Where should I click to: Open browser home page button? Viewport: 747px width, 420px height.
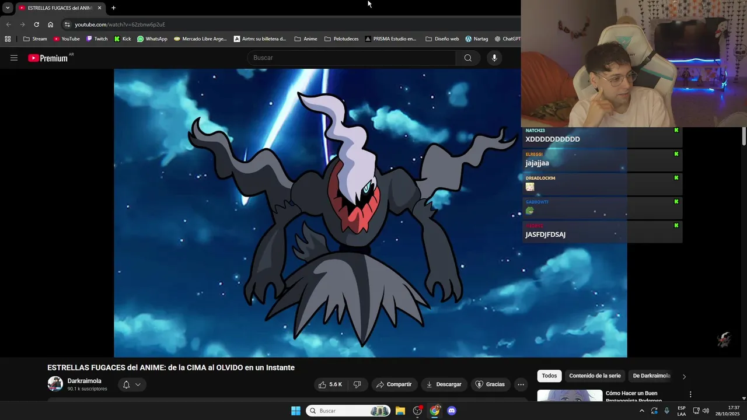(x=50, y=24)
